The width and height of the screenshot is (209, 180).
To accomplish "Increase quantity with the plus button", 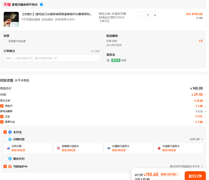I will [x=155, y=15].
